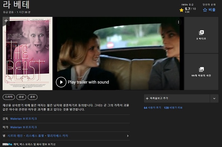Click the 목록을보고 추가 button
The height and width of the screenshot is (147, 222).
click(x=177, y=98)
